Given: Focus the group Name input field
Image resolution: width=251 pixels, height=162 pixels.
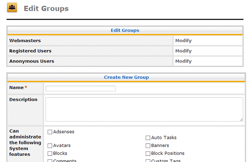Looking at the screenshot, I should (x=80, y=88).
